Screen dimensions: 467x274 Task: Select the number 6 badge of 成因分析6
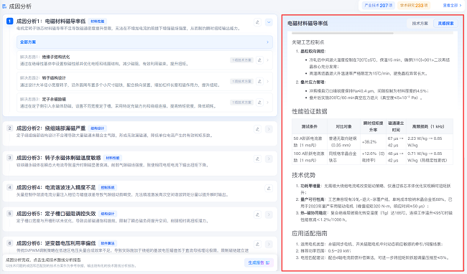(x=10, y=243)
